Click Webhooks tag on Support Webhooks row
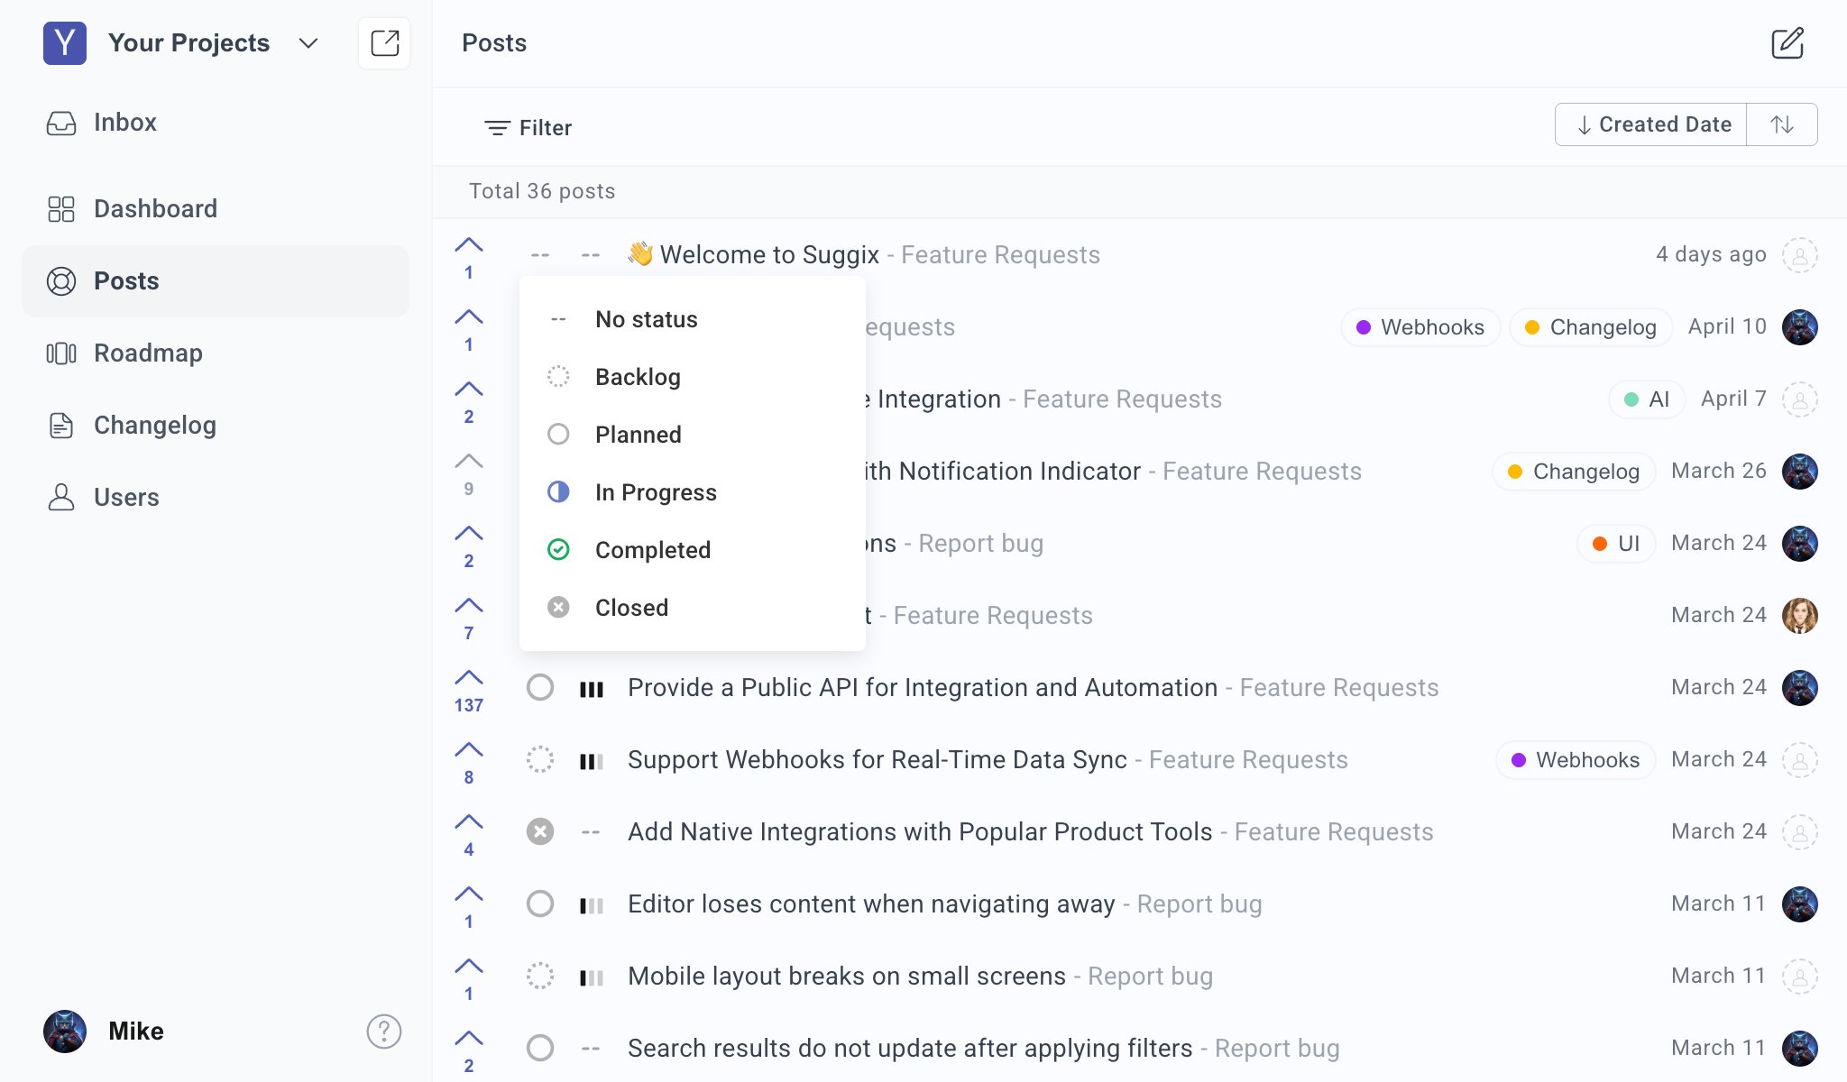1847x1082 pixels. coord(1576,760)
